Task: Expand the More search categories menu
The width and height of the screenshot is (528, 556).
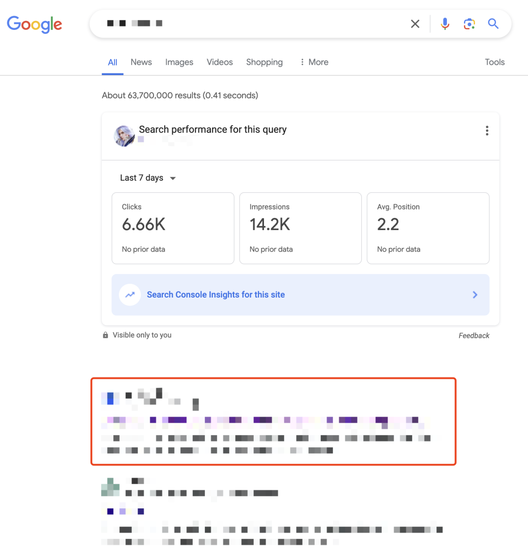Action: point(313,62)
